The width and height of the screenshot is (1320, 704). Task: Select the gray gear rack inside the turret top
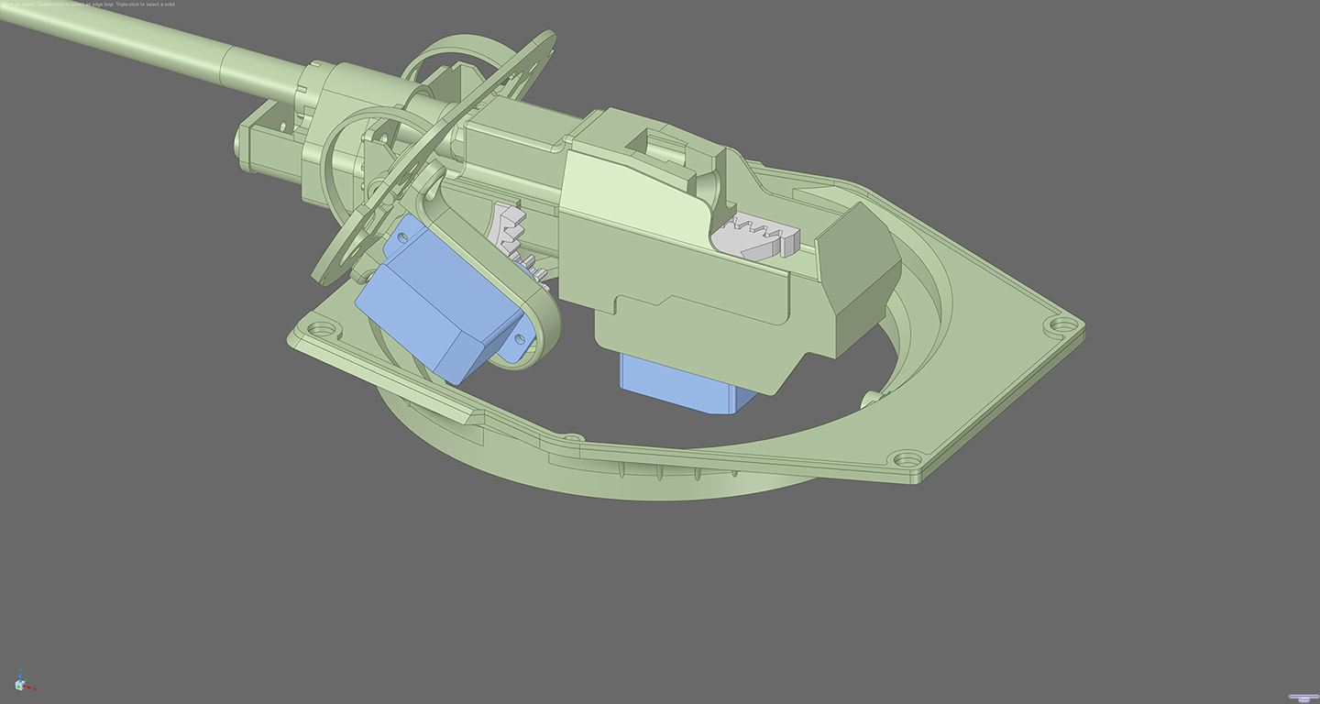coord(756,238)
